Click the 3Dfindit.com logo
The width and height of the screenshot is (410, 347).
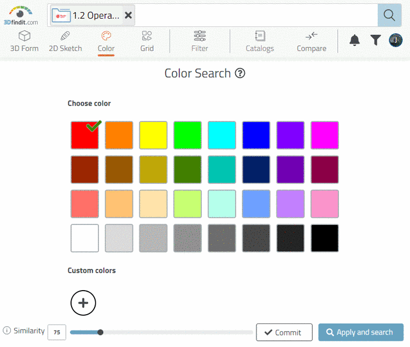point(23,15)
